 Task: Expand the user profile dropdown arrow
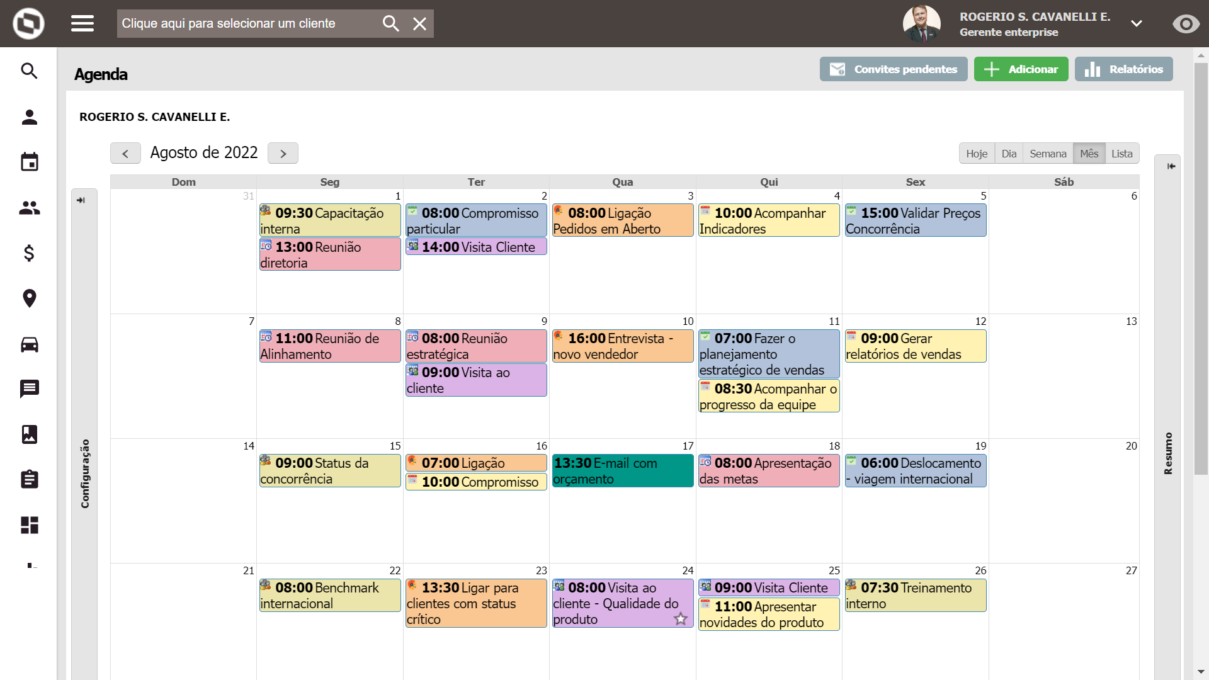1136,24
